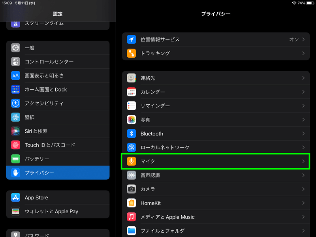Select 一般 in settings sidebar
The height and width of the screenshot is (237, 316).
click(x=58, y=48)
